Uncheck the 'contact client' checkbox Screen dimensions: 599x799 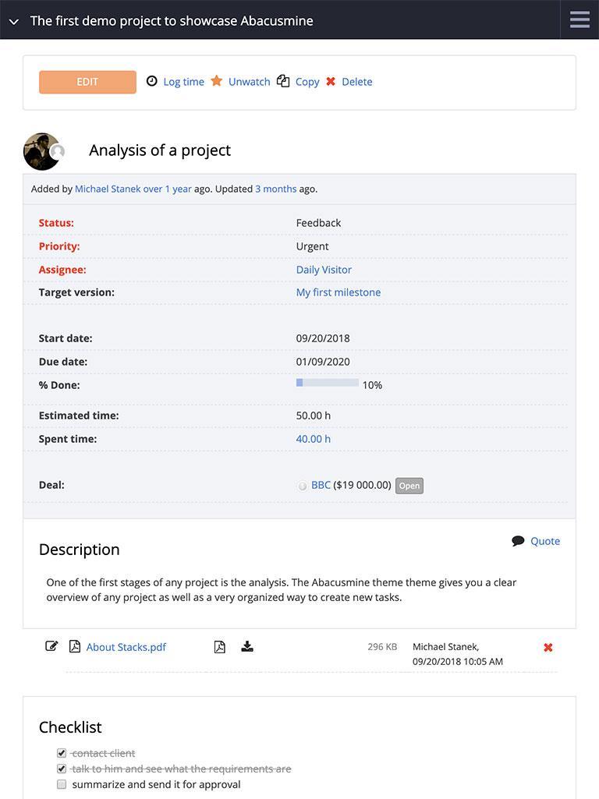click(x=62, y=753)
